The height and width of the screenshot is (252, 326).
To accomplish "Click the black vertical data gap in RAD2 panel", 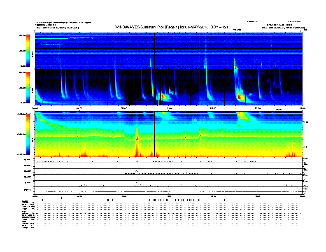I will tap(154, 49).
